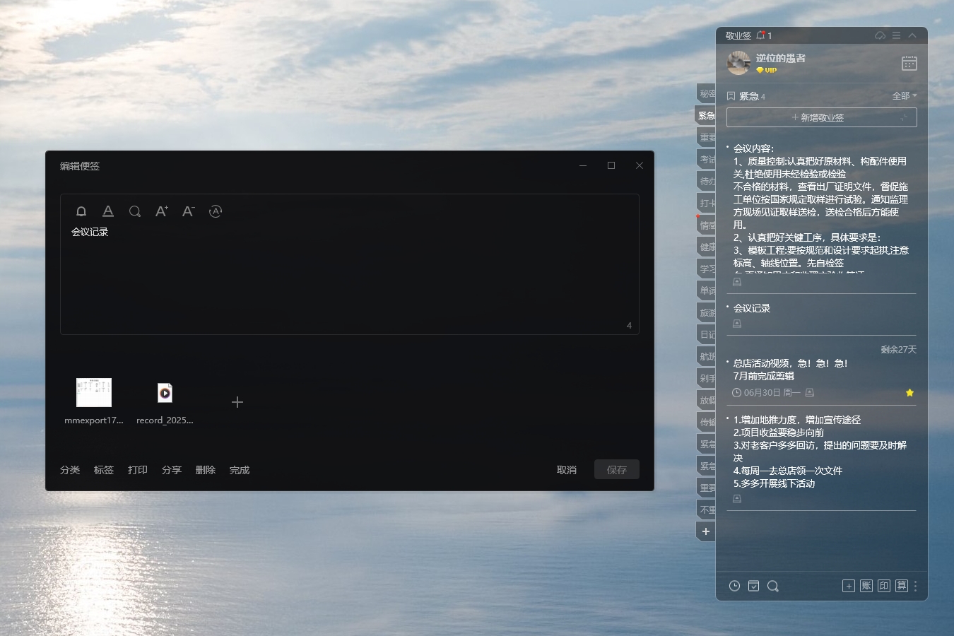The height and width of the screenshot is (636, 954).
Task: Click storage icon under 会议内容 note
Action: 737,282
